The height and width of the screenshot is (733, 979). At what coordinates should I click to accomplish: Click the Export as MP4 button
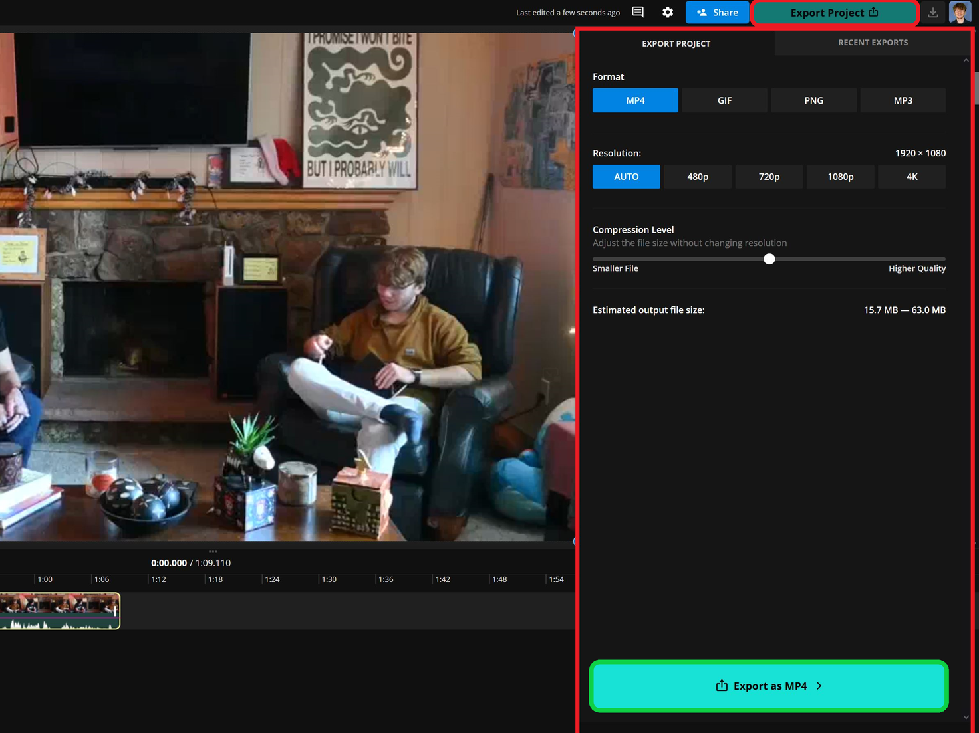click(768, 686)
